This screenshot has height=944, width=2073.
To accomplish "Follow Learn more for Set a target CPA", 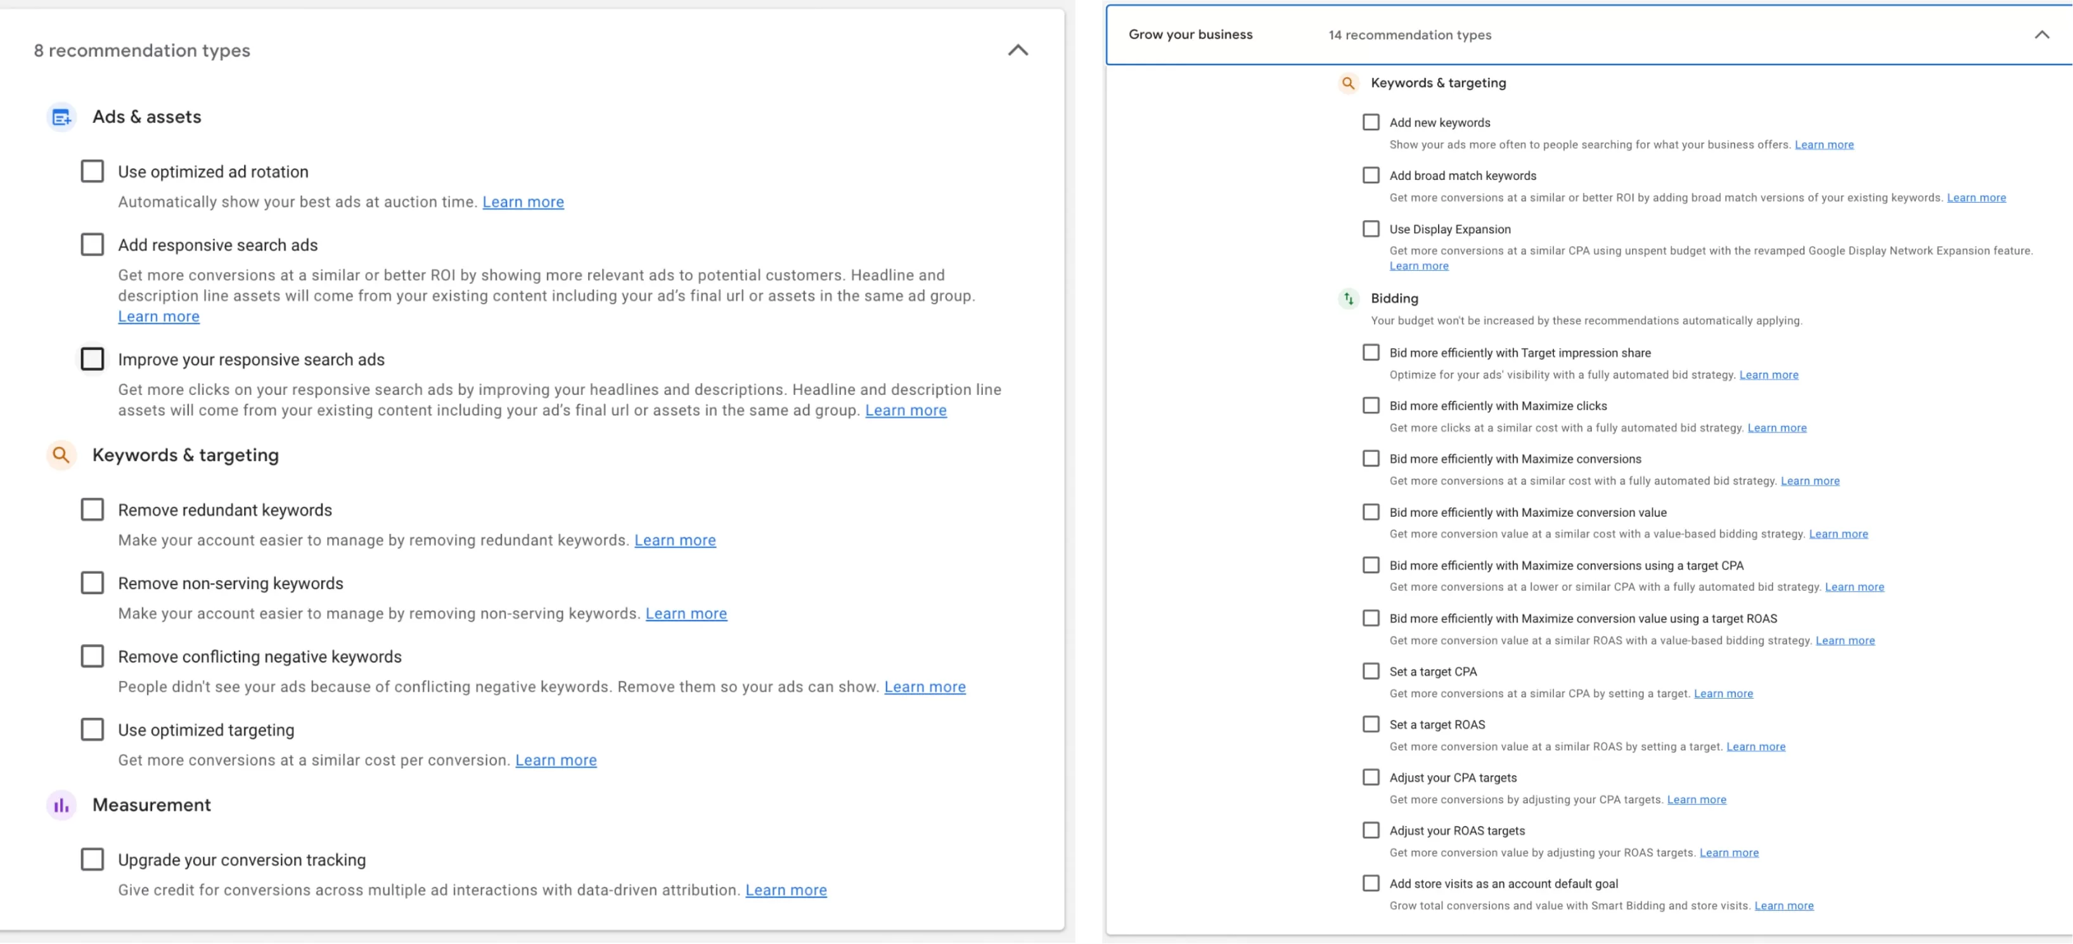I will (x=1723, y=694).
